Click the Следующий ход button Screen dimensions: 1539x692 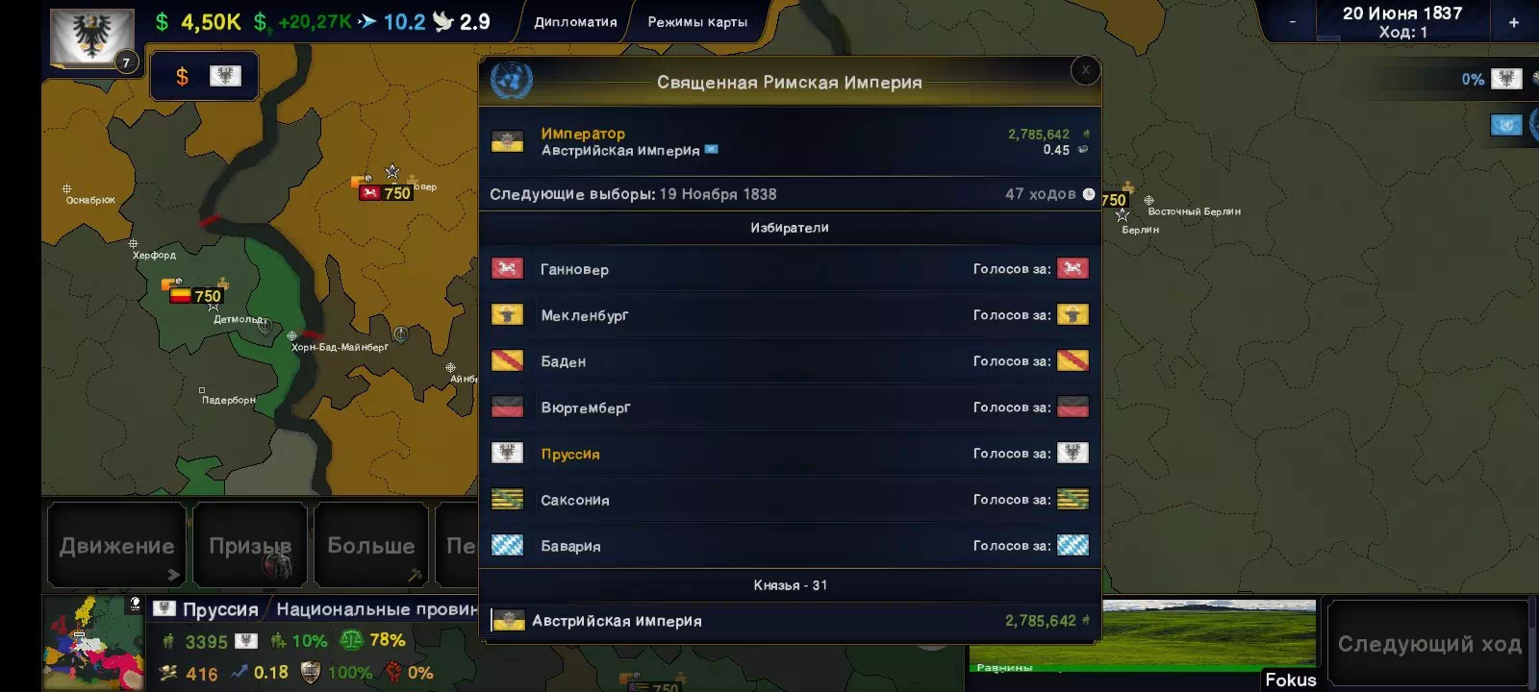[x=1429, y=644]
